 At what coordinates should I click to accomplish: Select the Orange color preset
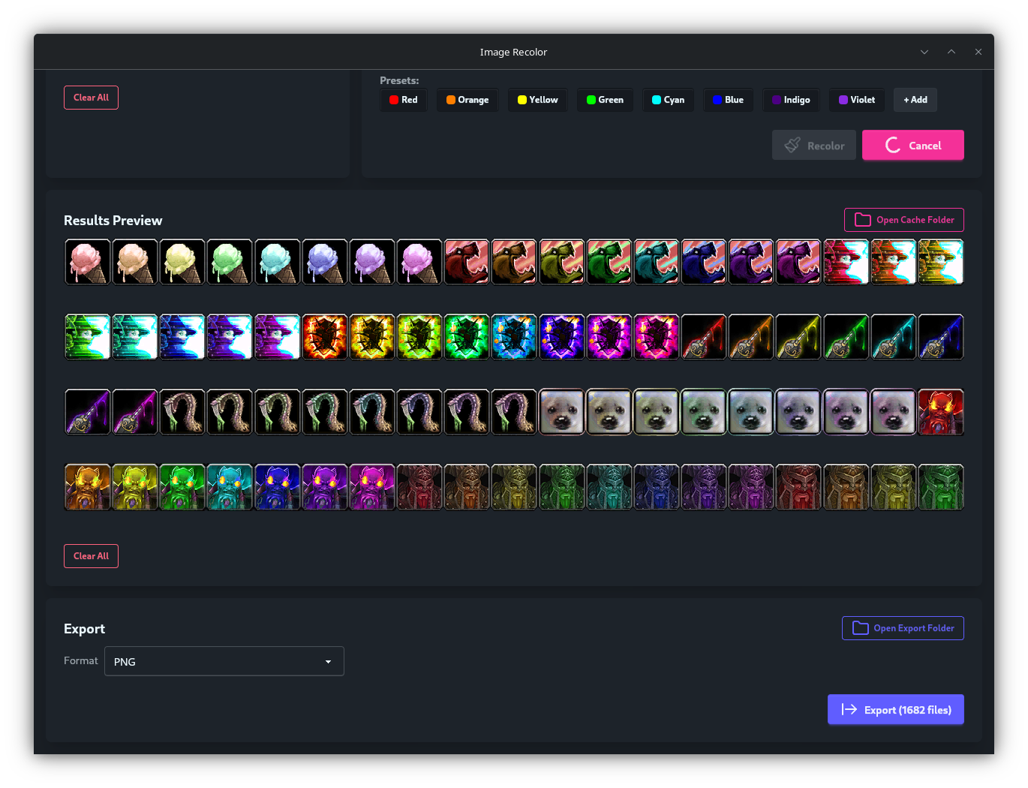click(x=467, y=100)
